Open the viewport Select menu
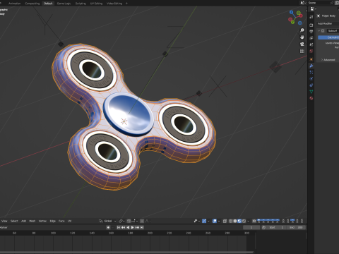339x254 pixels. tap(14, 221)
